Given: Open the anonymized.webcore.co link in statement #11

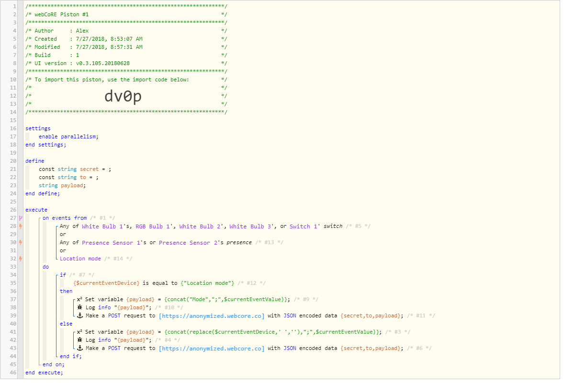Looking at the screenshot, I should pyautogui.click(x=212, y=316).
